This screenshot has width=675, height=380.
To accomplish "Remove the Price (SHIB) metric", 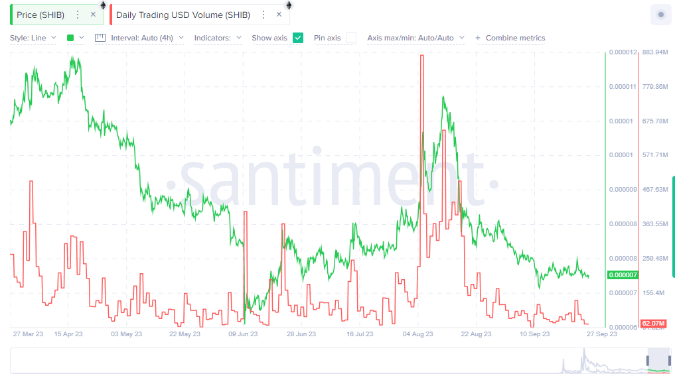I will pos(93,15).
